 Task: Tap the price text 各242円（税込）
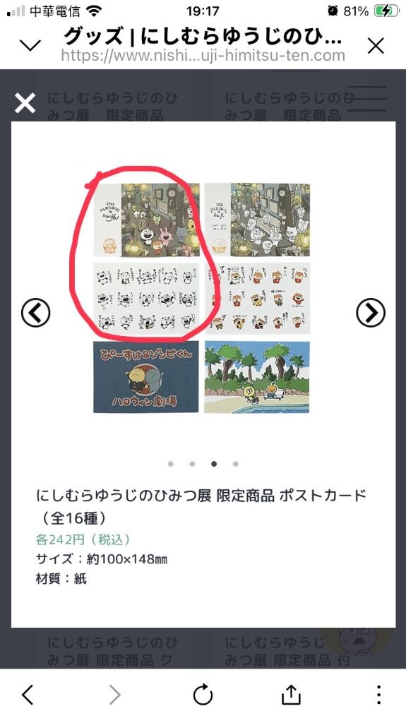coord(83,539)
